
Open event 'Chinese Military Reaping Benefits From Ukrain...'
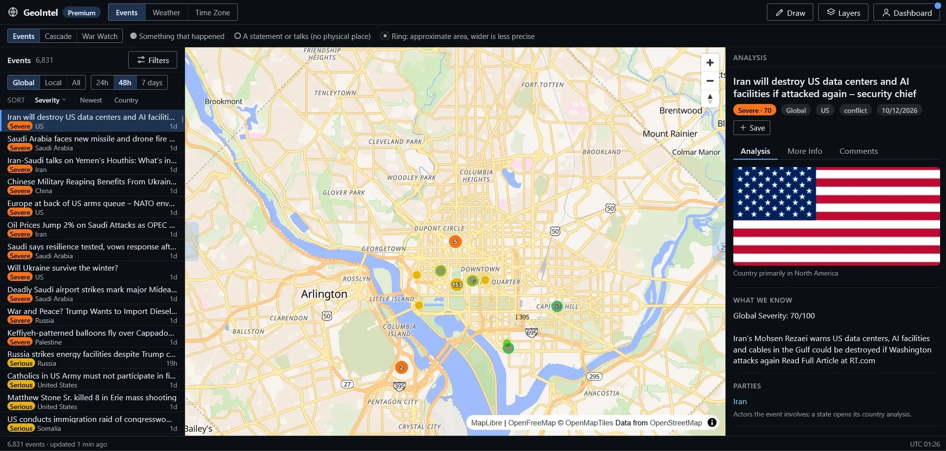pyautogui.click(x=92, y=186)
